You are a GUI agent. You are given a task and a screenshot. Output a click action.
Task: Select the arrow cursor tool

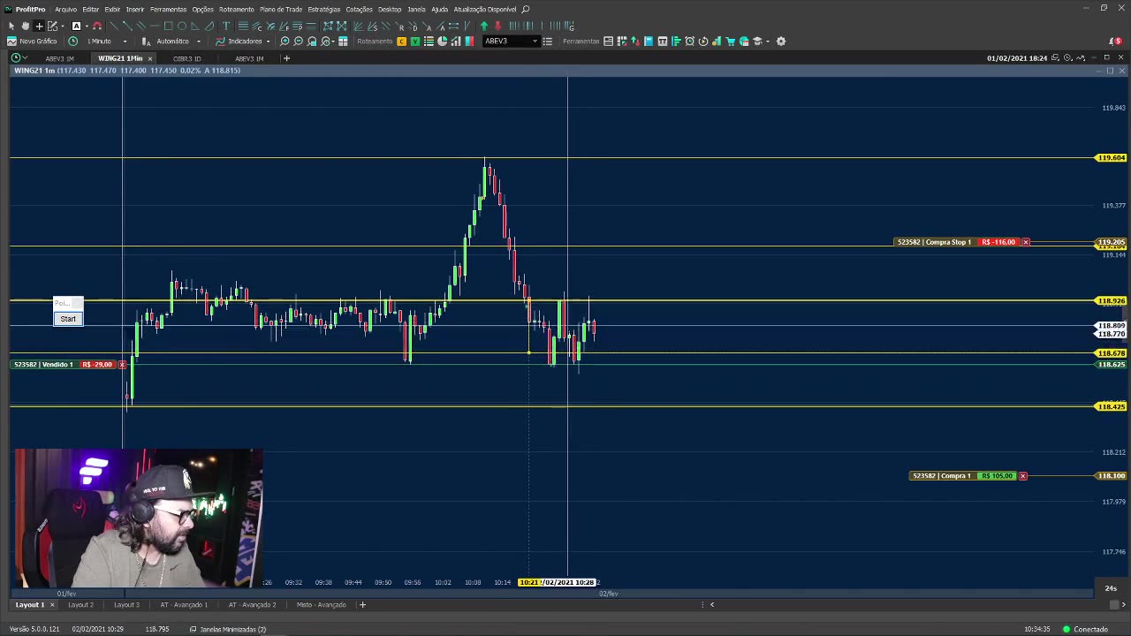coord(11,26)
